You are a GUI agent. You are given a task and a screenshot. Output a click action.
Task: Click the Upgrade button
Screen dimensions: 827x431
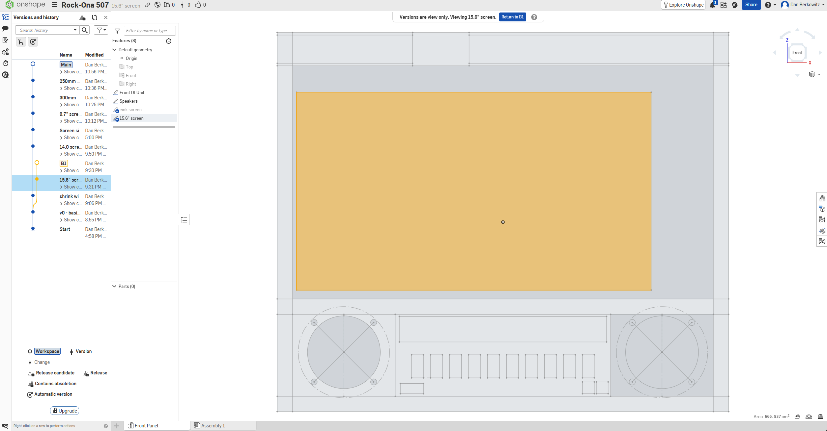tap(65, 411)
